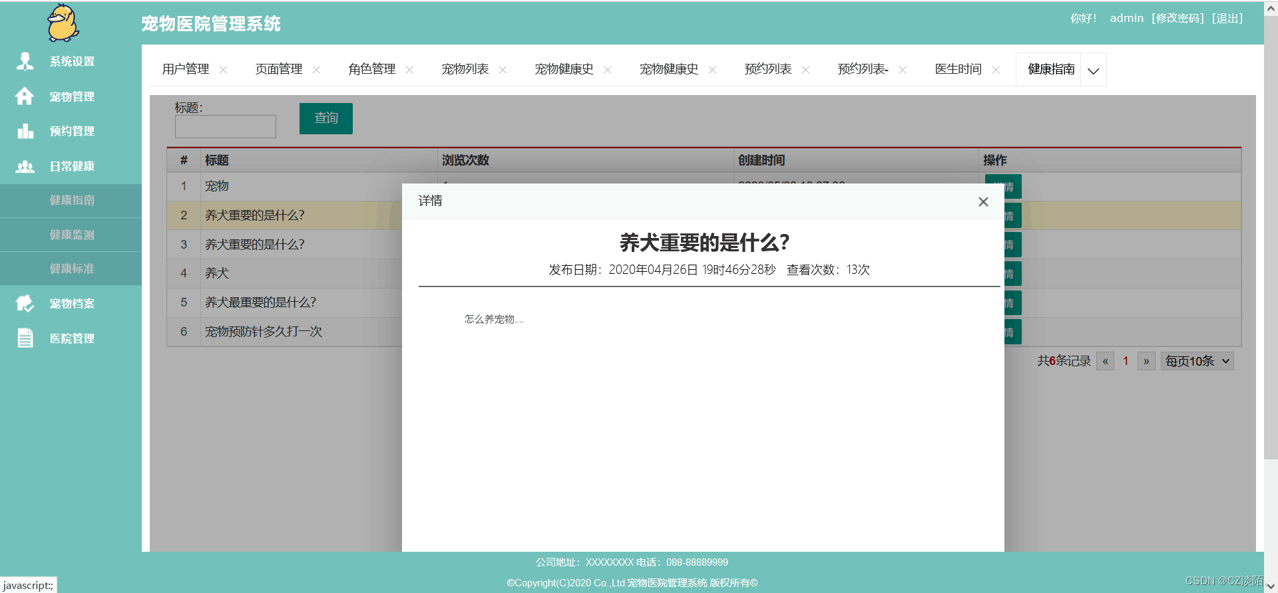Image resolution: width=1278 pixels, height=593 pixels.
Task: Open 系统设置 menu user icon
Action: 25,61
